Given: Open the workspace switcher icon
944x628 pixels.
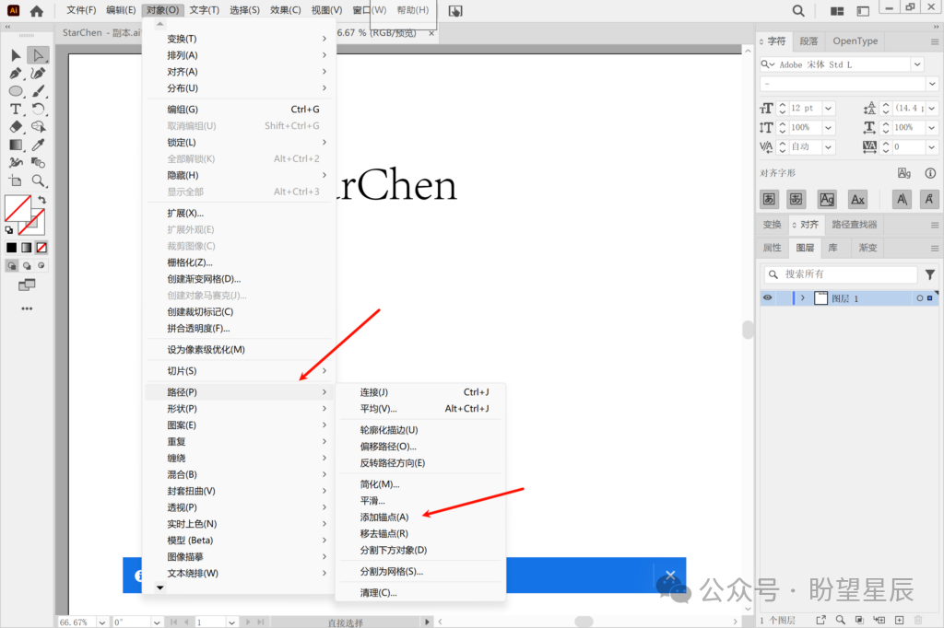Looking at the screenshot, I should coord(863,11).
